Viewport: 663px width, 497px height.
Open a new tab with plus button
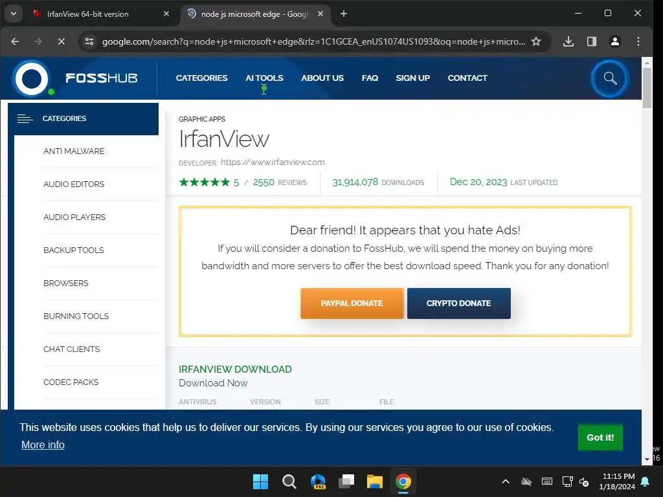tap(344, 14)
